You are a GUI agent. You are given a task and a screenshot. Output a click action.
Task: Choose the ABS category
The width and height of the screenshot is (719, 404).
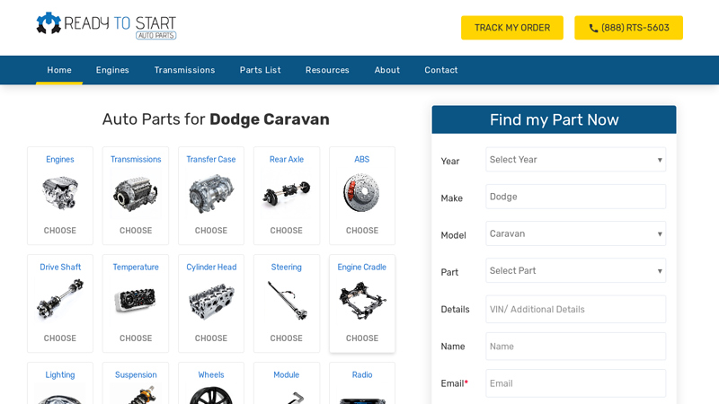tap(362, 231)
